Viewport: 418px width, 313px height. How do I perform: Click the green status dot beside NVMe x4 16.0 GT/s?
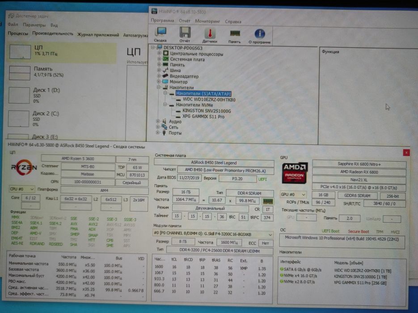coord(282,275)
